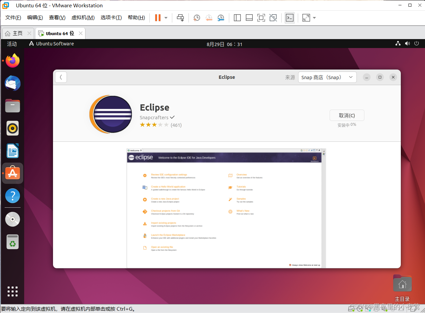
Task: Open the snapshot manager icon
Action: [x=221, y=18]
